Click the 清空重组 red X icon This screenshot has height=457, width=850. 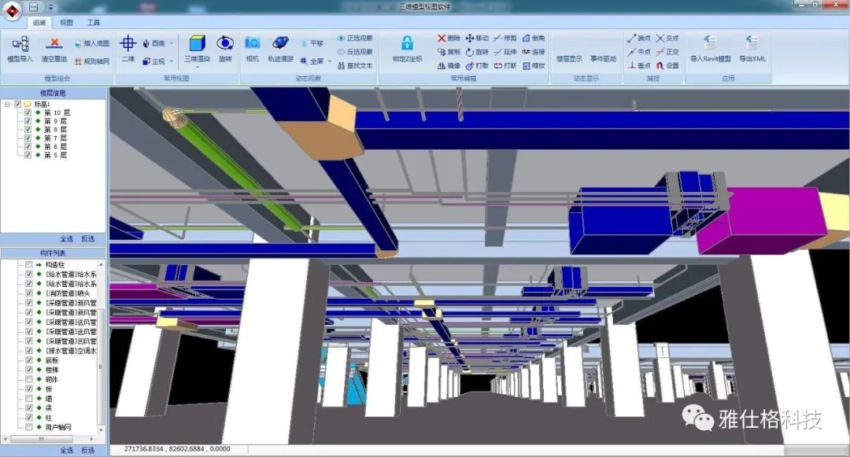point(54,43)
